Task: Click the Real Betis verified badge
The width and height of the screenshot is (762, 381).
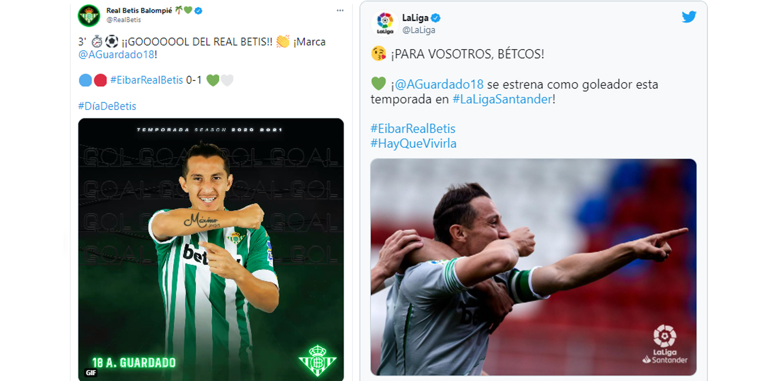Action: coord(198,11)
